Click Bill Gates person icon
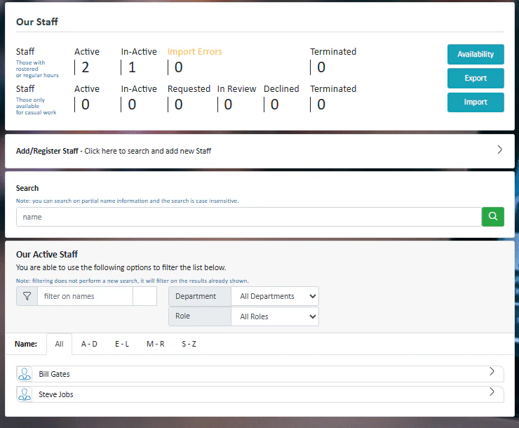This screenshot has height=428, width=519. click(25, 374)
